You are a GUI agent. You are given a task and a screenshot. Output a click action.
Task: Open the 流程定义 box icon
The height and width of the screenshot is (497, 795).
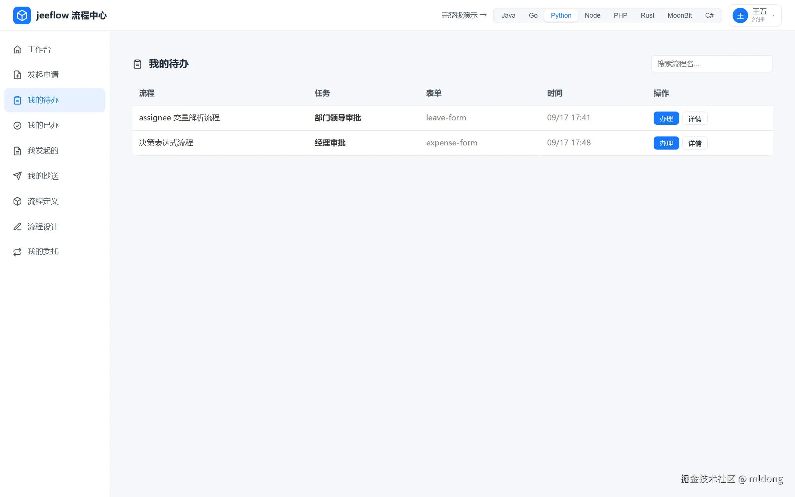click(17, 201)
